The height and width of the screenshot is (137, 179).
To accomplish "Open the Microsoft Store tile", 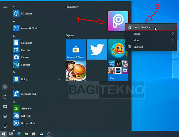I will [x=76, y=49].
